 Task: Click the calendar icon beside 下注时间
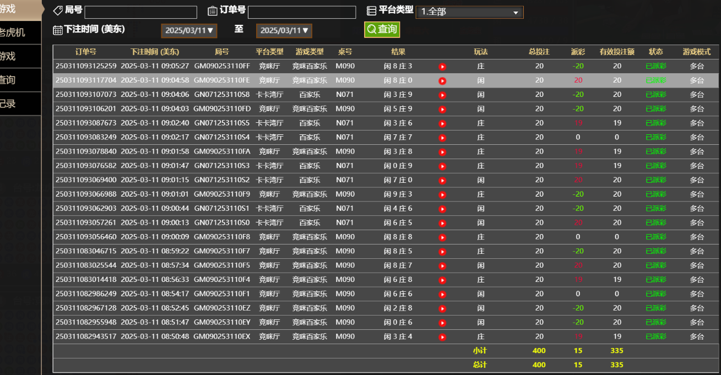click(57, 30)
